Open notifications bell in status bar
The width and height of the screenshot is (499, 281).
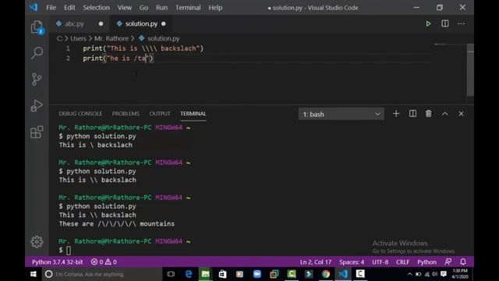[463, 262]
